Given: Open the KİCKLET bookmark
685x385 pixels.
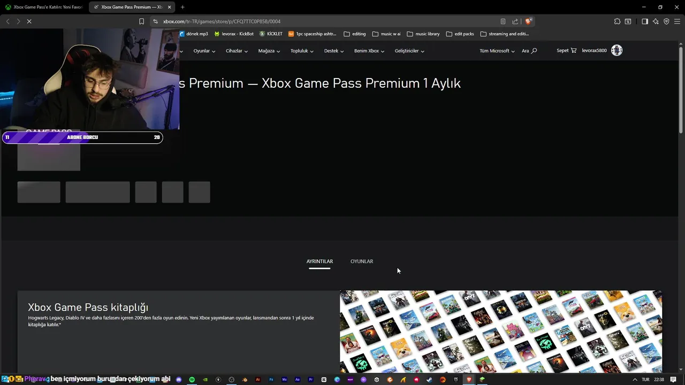Looking at the screenshot, I should point(271,34).
